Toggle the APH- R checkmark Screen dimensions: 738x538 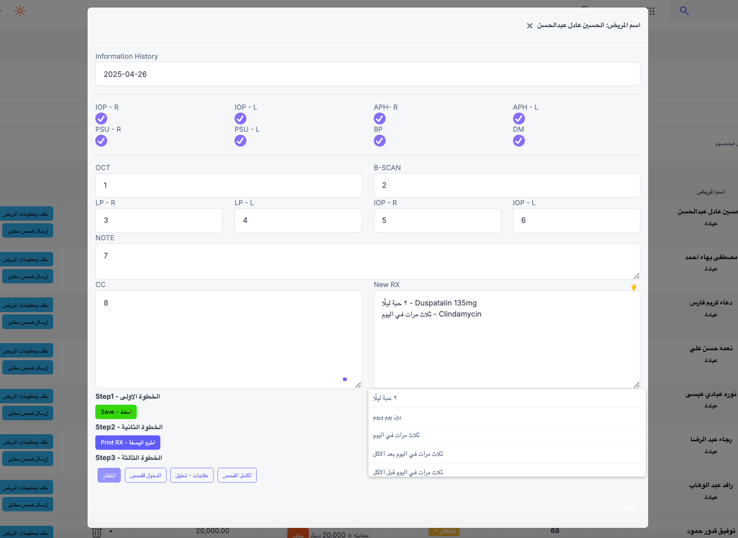[380, 118]
